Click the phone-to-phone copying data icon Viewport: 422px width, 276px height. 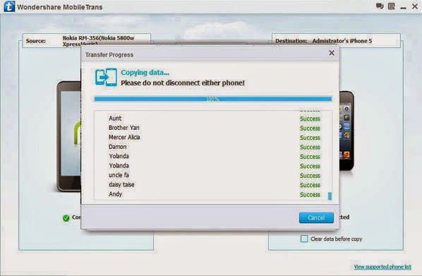click(106, 77)
